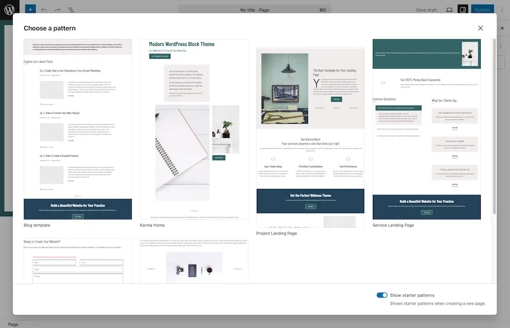Viewport: 510px width, 328px height.
Task: Select the pattern showing camera and notebook photo
Action: coord(194,261)
